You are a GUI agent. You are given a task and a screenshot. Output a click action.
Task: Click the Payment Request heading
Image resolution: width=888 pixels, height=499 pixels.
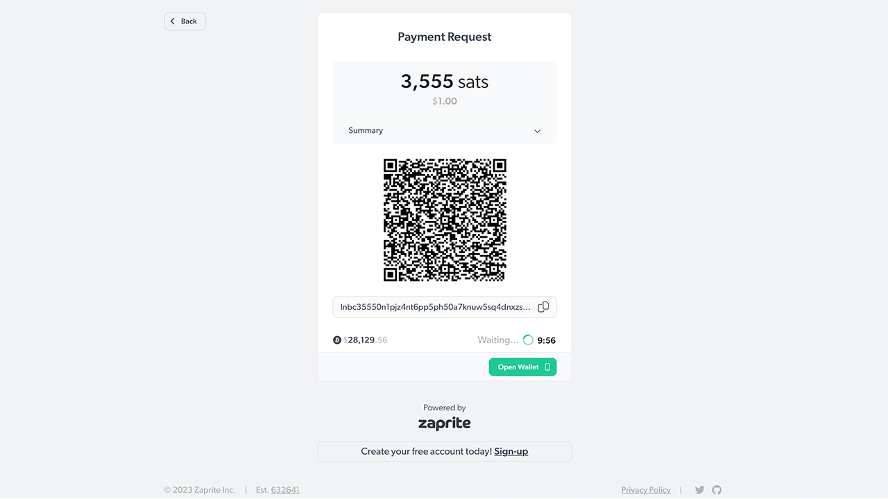point(444,36)
